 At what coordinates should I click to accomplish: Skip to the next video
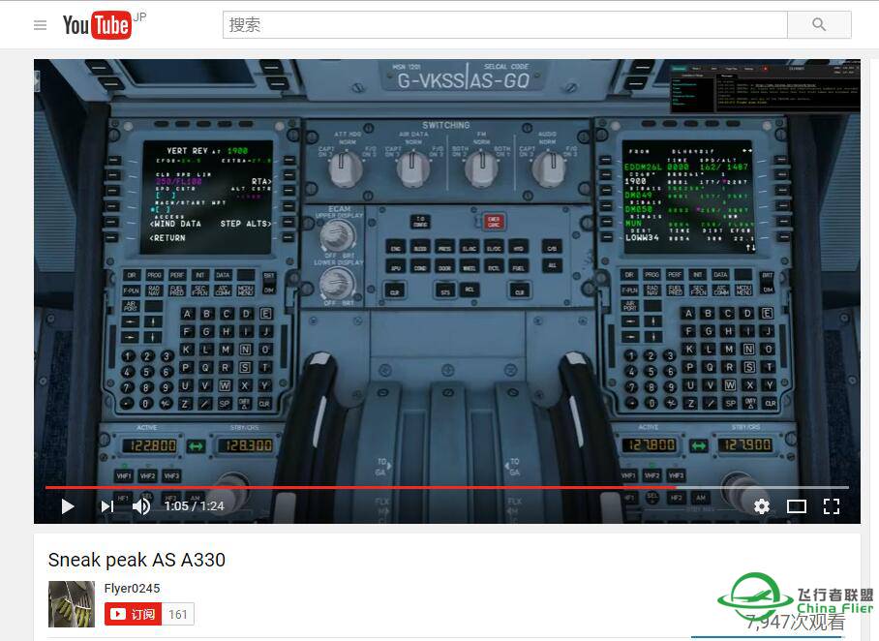coord(106,506)
